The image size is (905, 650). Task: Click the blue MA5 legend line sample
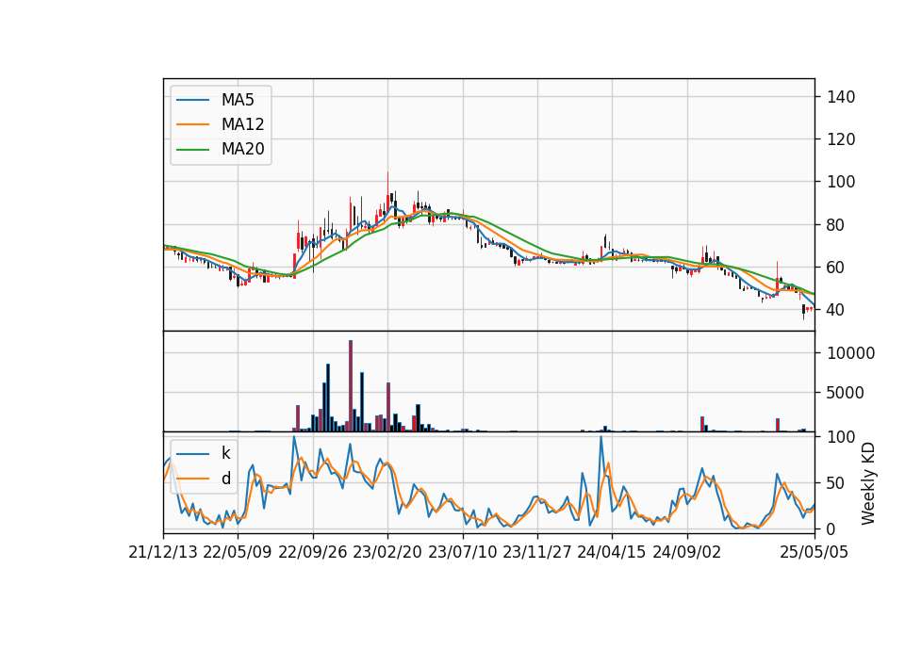click(192, 100)
